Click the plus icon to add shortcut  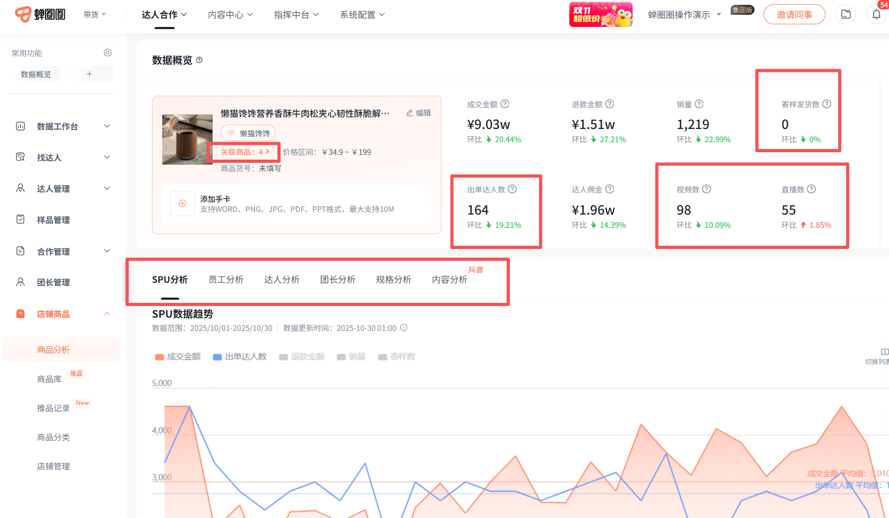tap(89, 74)
